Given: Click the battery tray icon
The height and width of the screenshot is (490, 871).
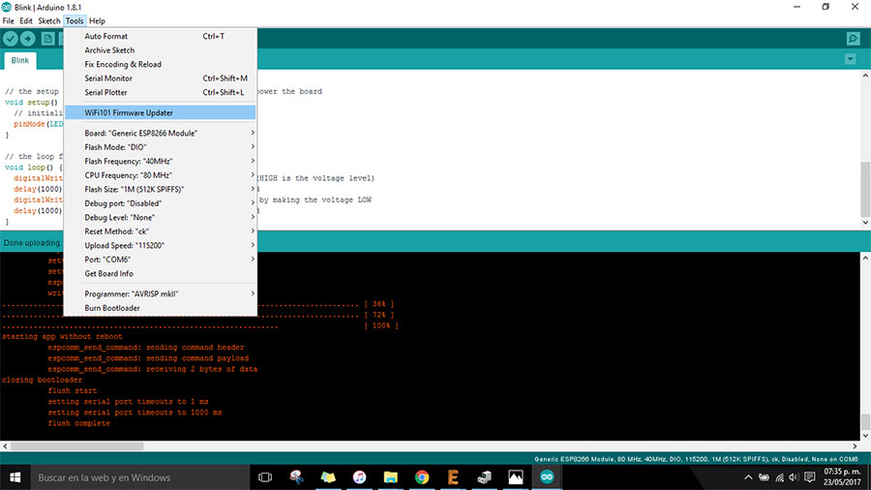Looking at the screenshot, I should pos(765,477).
